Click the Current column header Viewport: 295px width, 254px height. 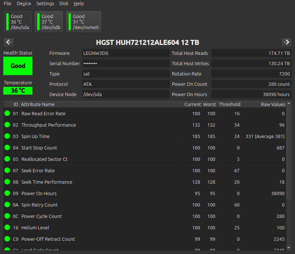click(x=192, y=104)
